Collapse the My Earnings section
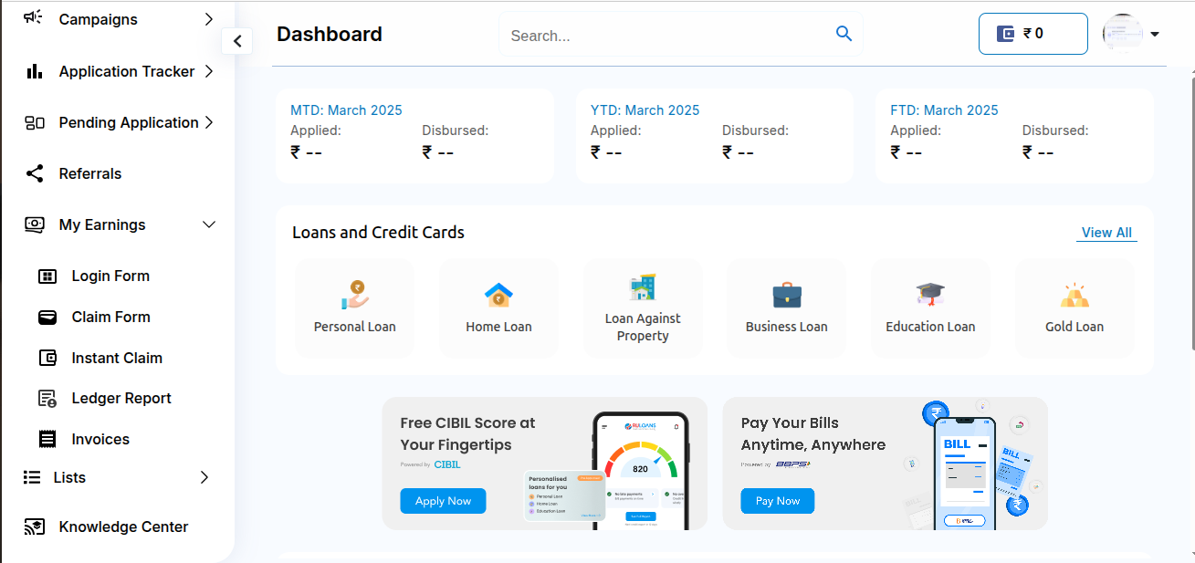The image size is (1195, 563). [208, 224]
